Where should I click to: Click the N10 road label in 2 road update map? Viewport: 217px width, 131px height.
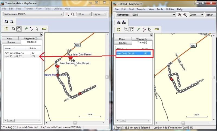tap(77, 45)
